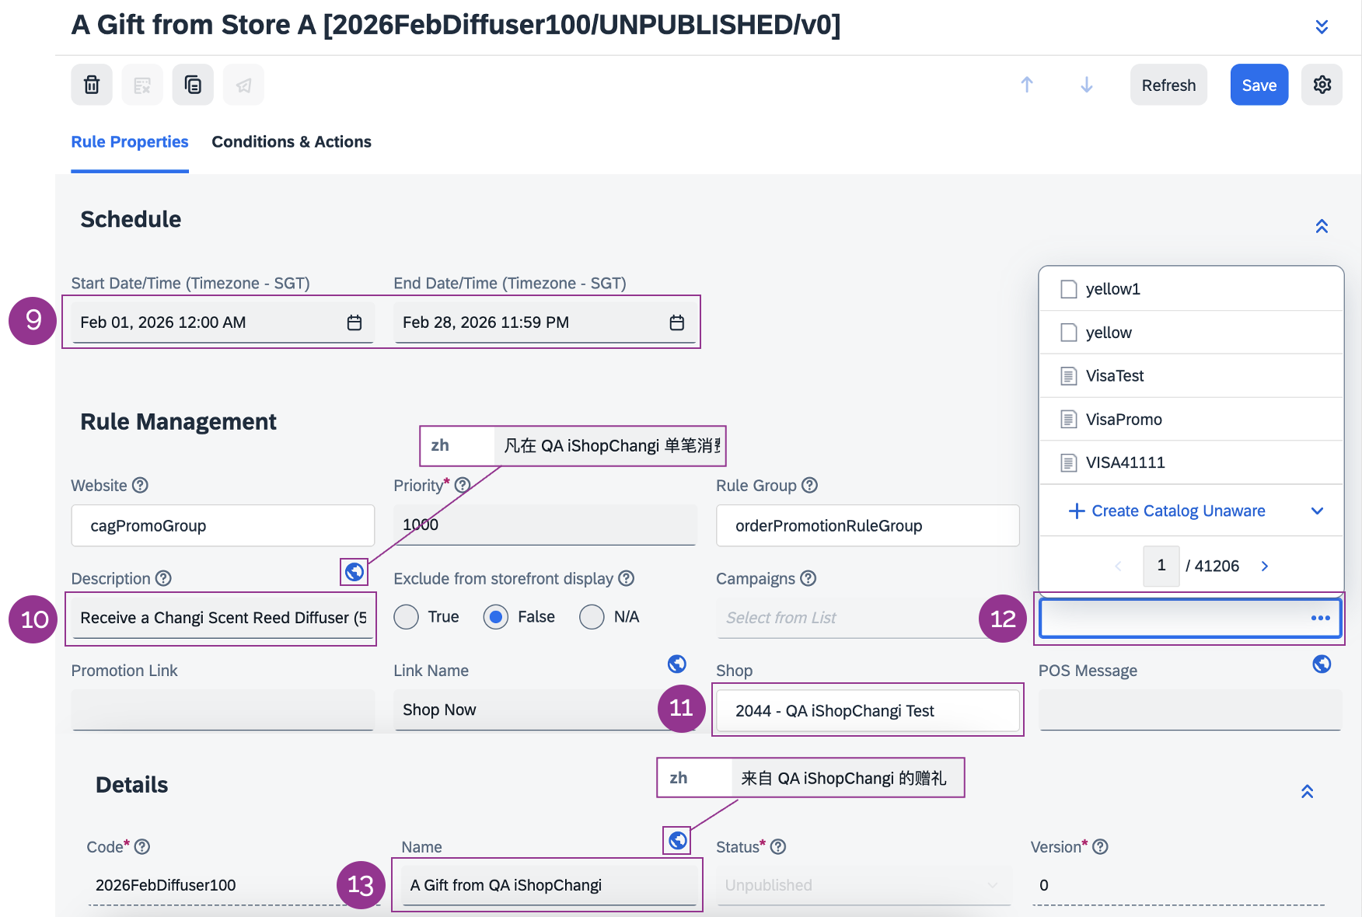Click the copy rule icon
This screenshot has height=917, width=1362.
tap(193, 85)
